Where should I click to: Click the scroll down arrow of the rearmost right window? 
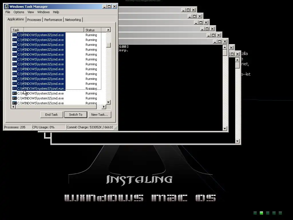(x=237, y=141)
